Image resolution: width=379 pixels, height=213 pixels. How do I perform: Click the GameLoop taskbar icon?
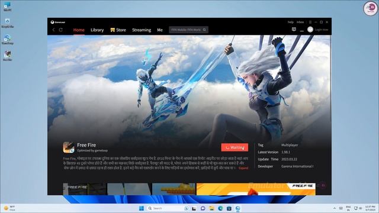pos(238,208)
